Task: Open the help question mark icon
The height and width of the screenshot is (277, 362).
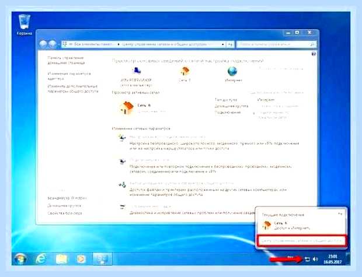Action: click(314, 54)
